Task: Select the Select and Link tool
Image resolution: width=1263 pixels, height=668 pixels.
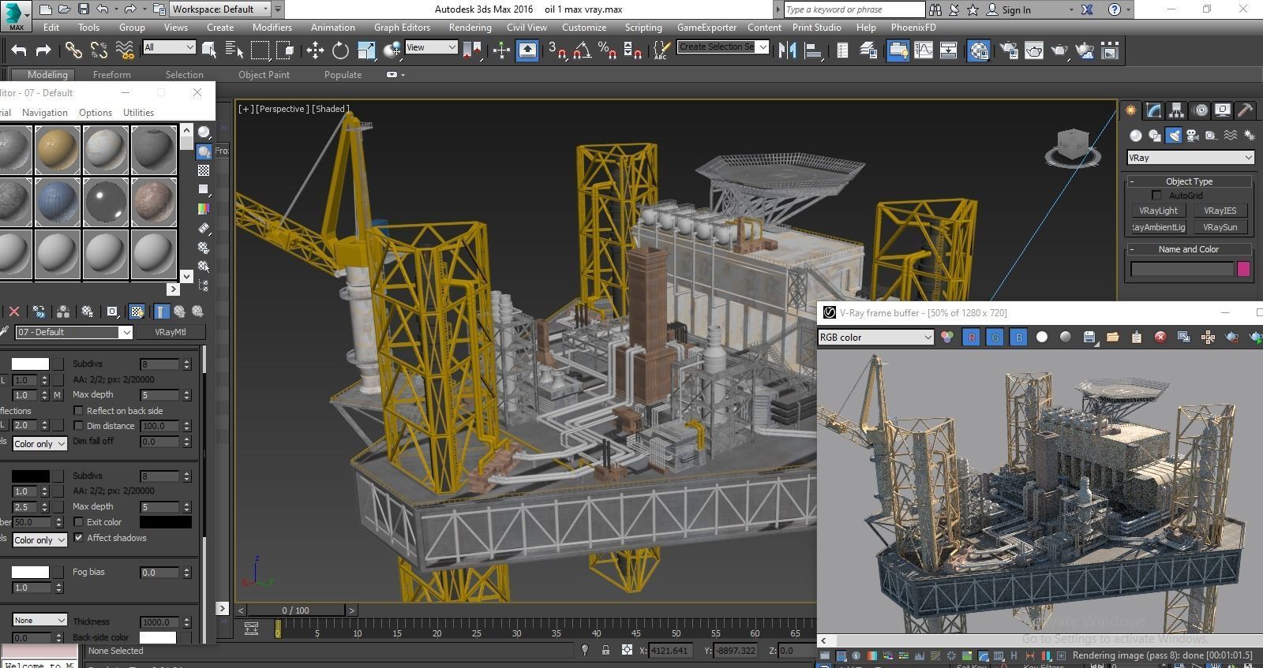Action: (x=73, y=50)
